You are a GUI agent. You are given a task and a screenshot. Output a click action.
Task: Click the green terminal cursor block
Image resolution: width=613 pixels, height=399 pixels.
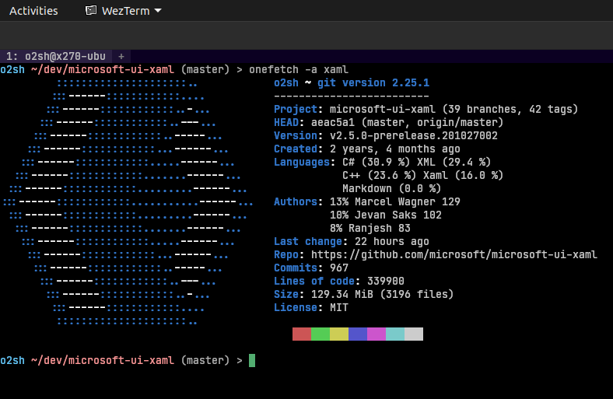click(252, 360)
